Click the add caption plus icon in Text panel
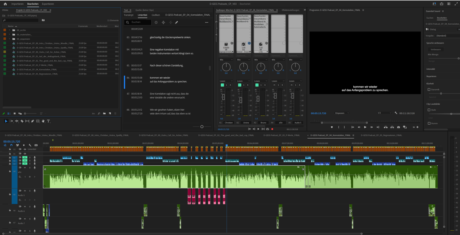460x235 pixels. pyautogui.click(x=156, y=22)
